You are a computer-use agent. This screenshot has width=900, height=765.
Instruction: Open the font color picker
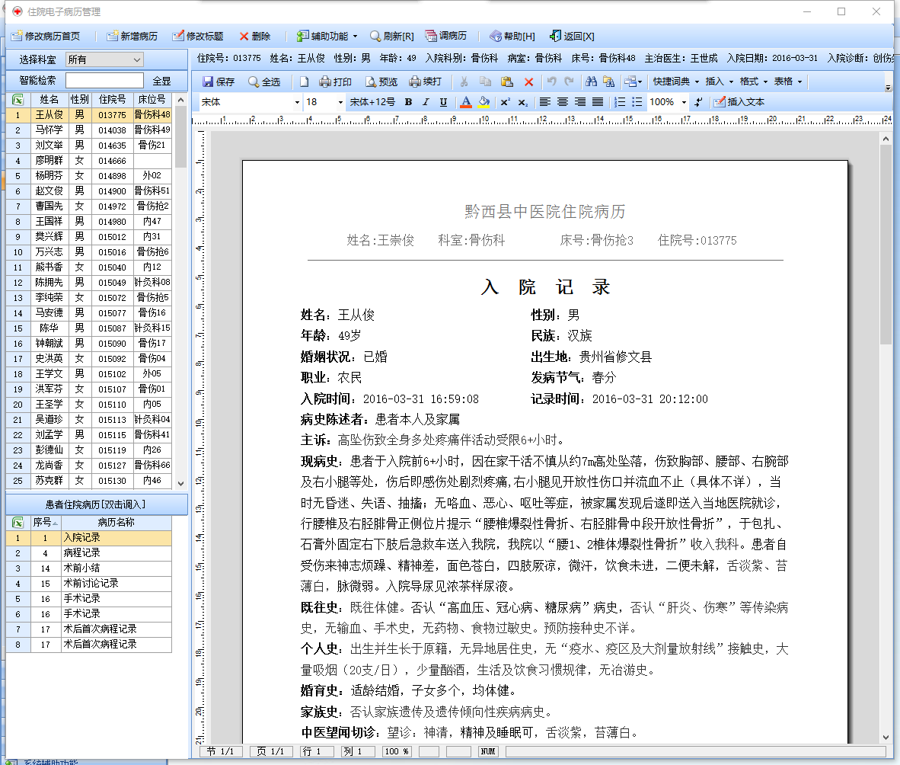465,102
